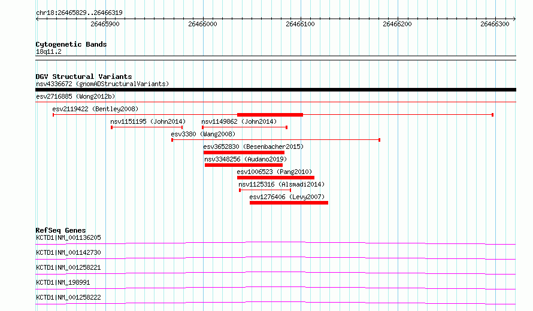Click the 26466000 ruler tick label
The height and width of the screenshot is (311, 533).
(202, 24)
